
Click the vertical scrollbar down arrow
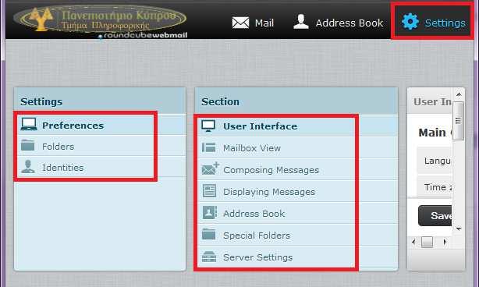(459, 229)
